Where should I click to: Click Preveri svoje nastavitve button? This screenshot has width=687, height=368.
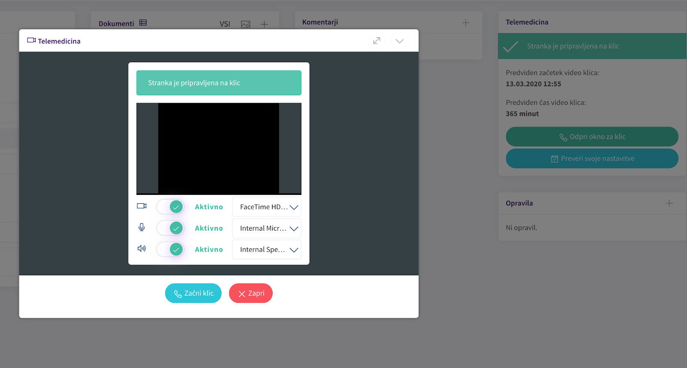(x=592, y=158)
